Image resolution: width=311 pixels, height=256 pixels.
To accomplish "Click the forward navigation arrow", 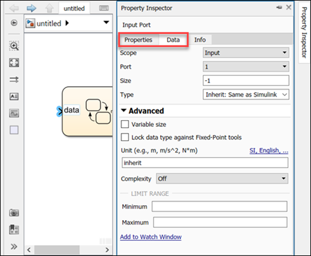I will [x=31, y=8].
